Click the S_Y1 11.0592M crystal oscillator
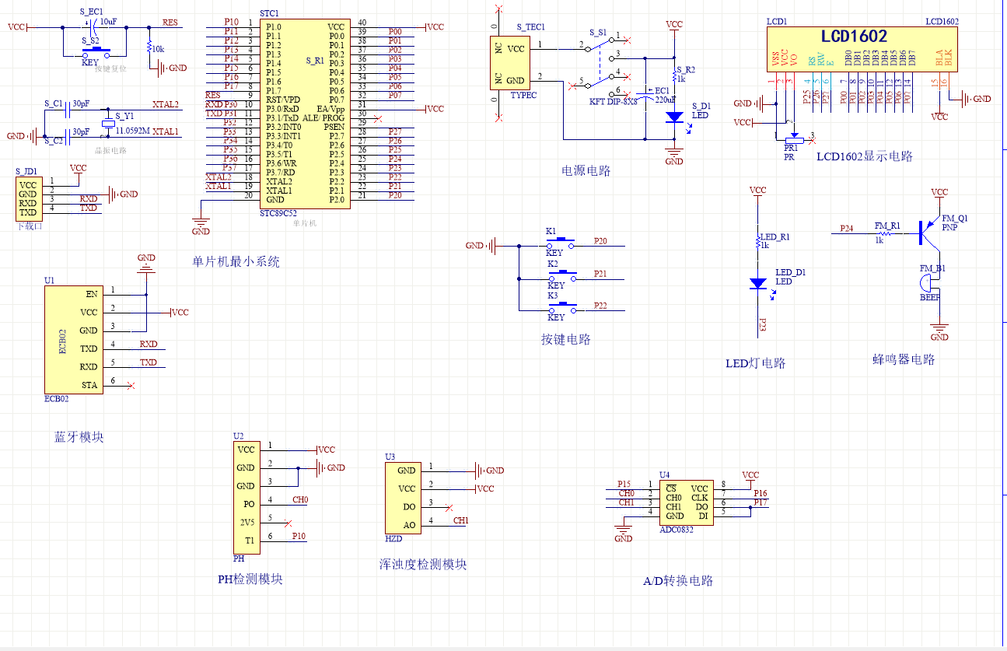The height and width of the screenshot is (651, 1007). [x=108, y=123]
